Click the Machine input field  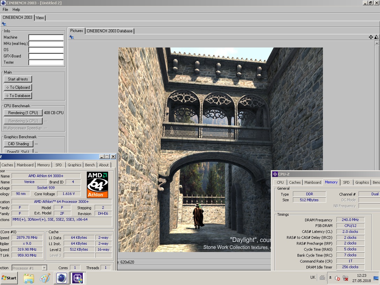46,37
